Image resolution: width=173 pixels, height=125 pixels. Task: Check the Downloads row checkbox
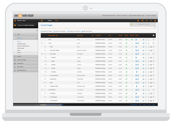pos(154,54)
